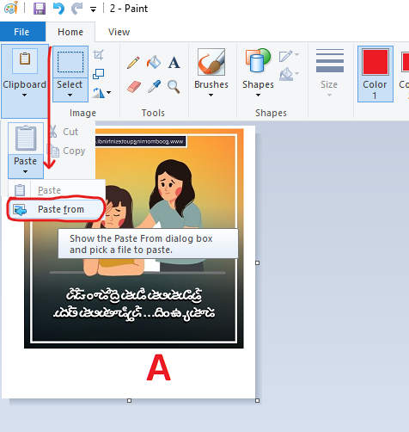Open the Customize Quick Access Toolbar dropdown
Viewport: 409px width, 432px height.
[93, 9]
